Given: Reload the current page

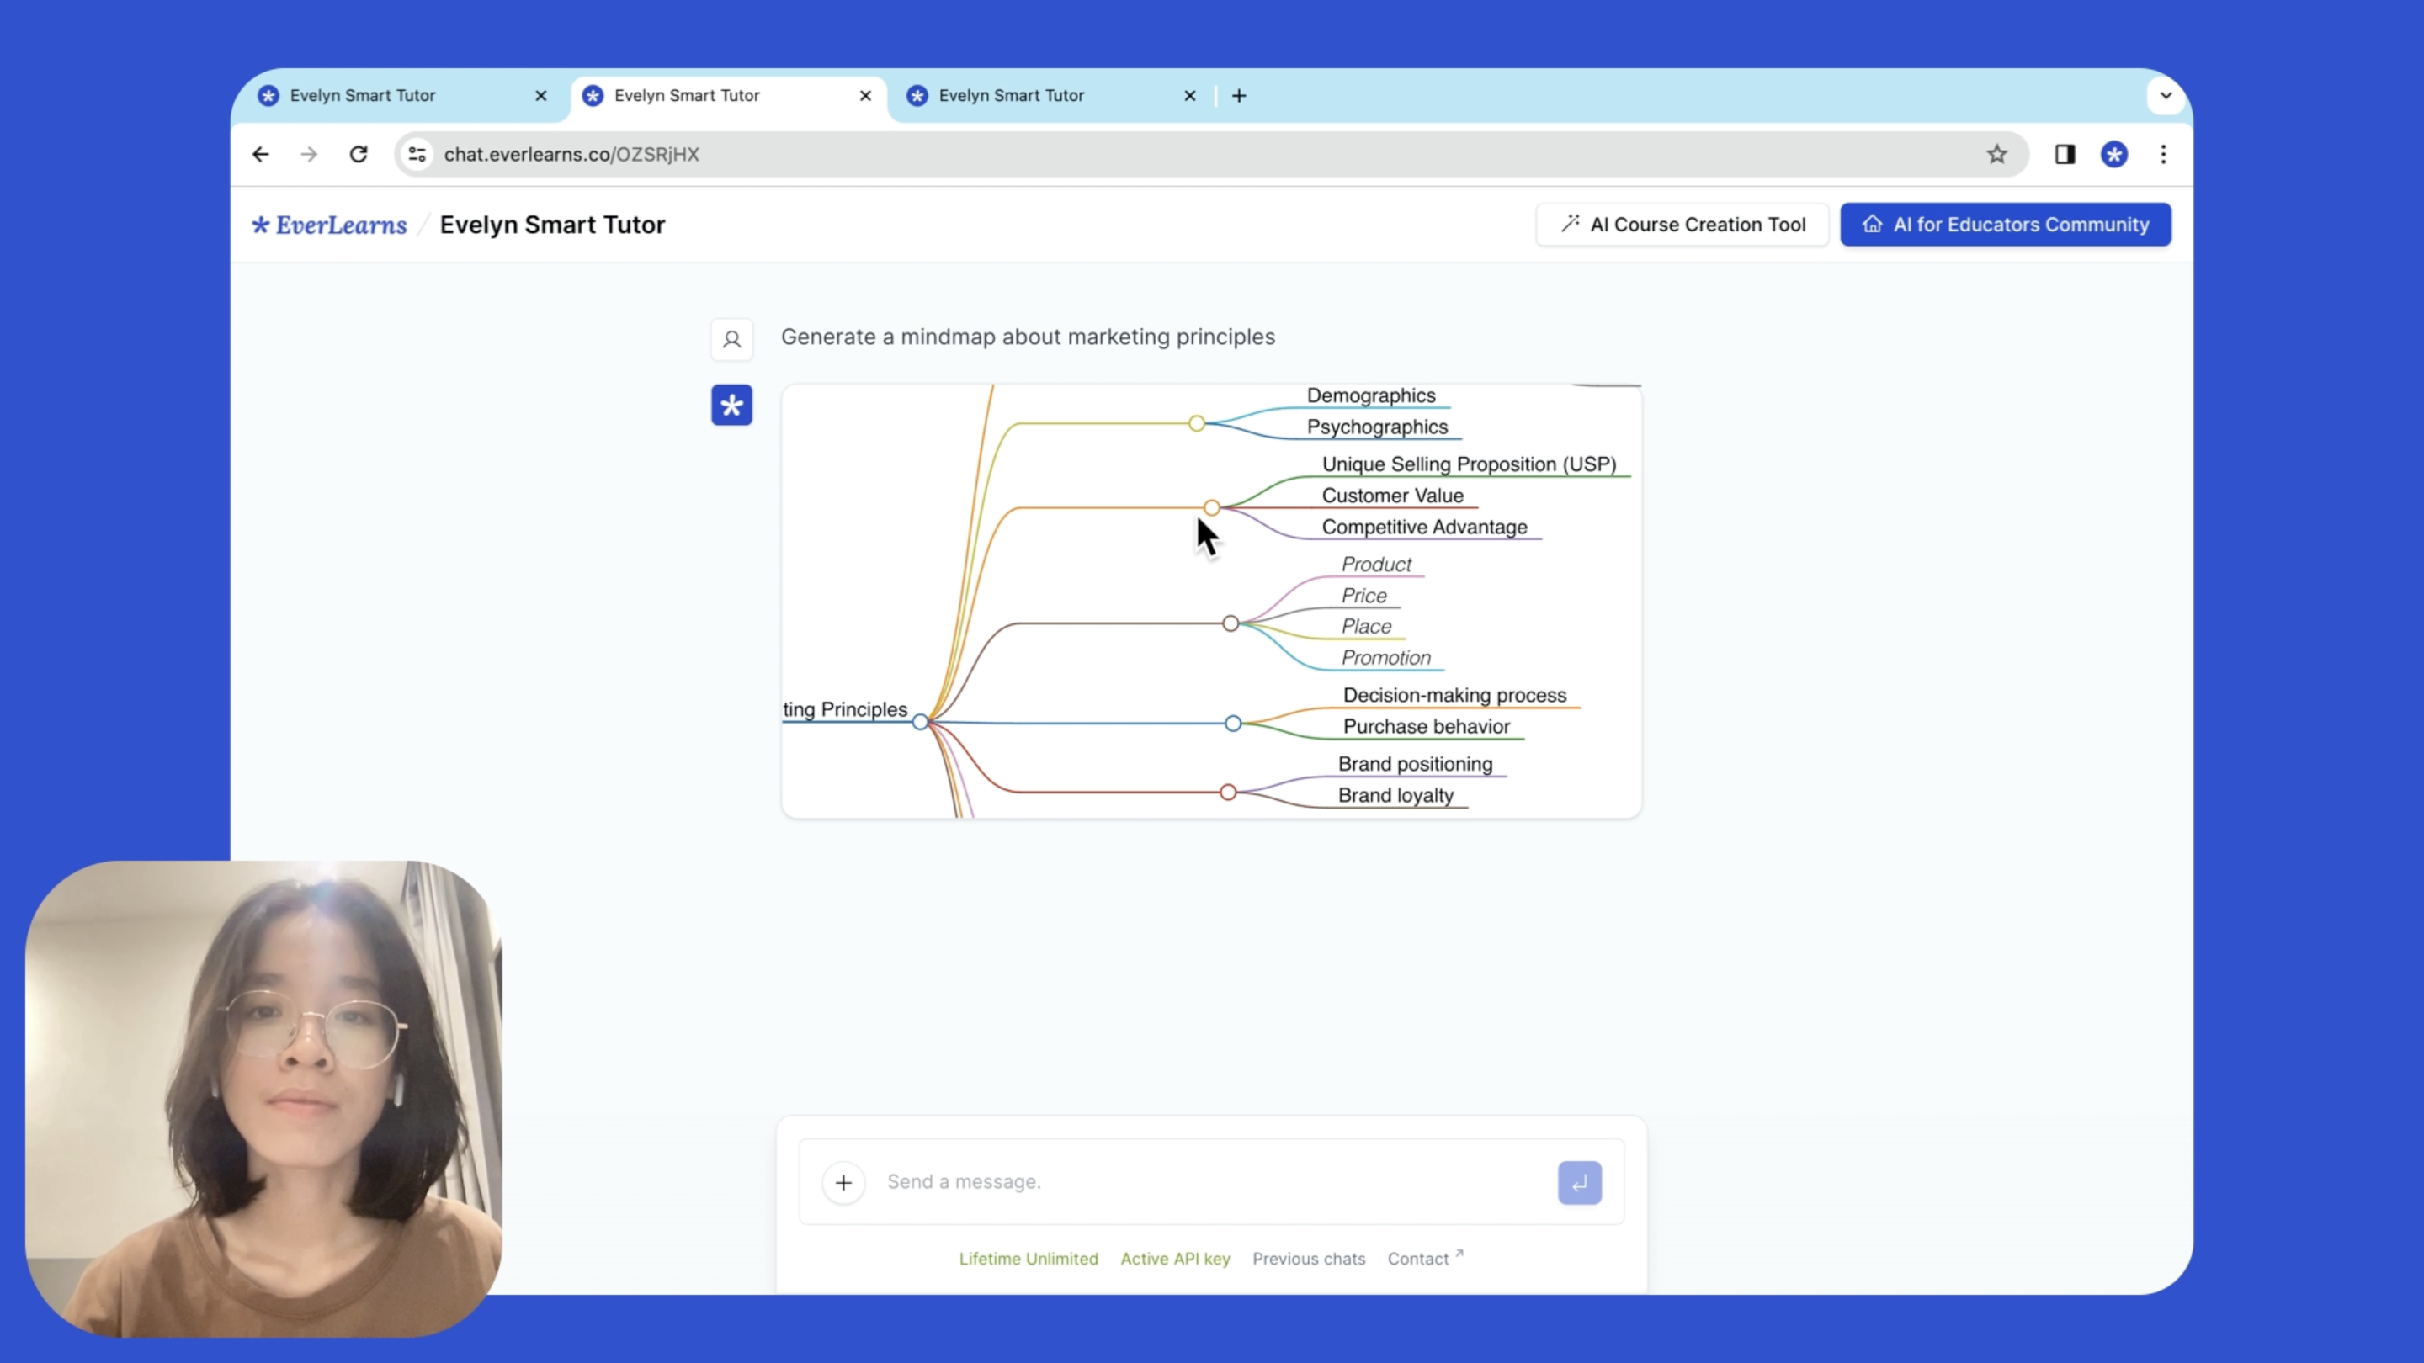Looking at the screenshot, I should 359,154.
